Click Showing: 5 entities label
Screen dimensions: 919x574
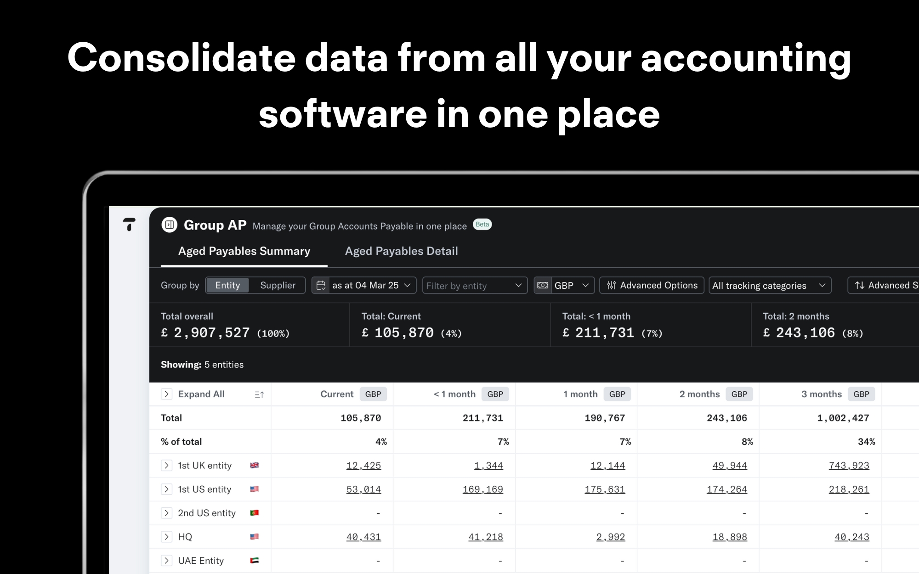click(202, 365)
